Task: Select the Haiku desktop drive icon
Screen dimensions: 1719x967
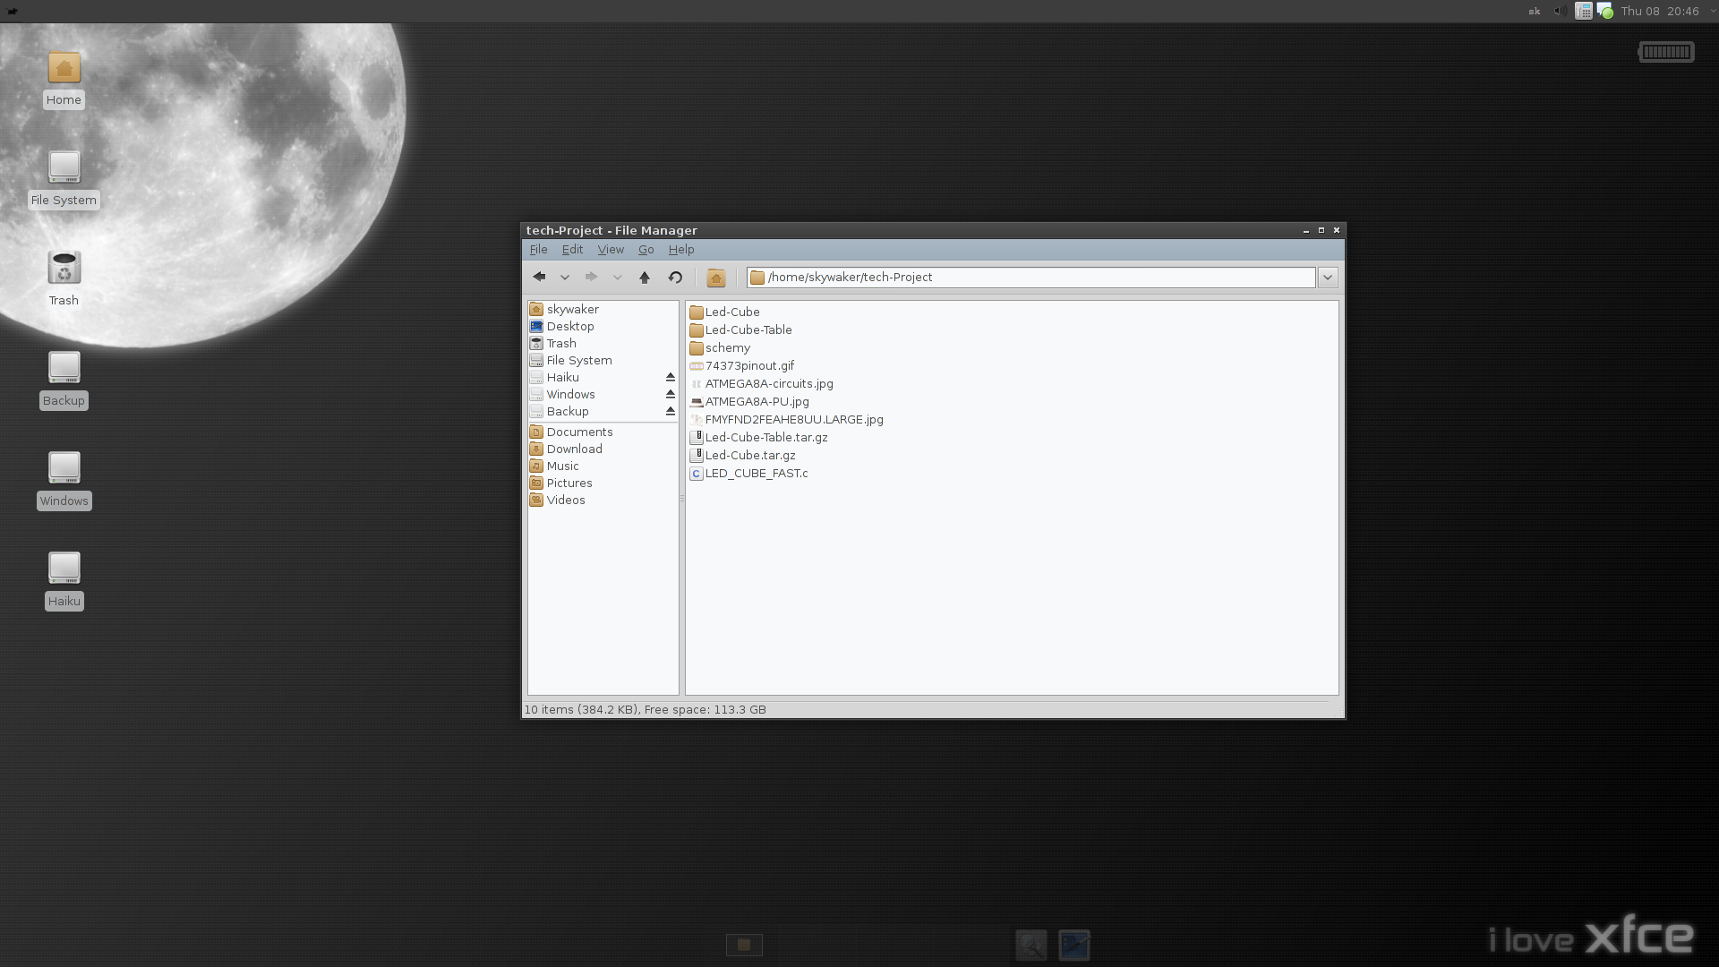Action: pyautogui.click(x=64, y=581)
